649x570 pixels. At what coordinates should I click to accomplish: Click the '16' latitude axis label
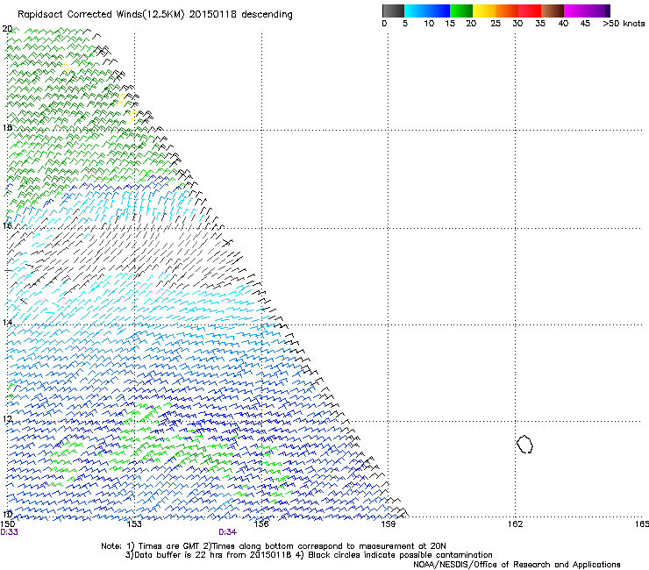click(7, 225)
